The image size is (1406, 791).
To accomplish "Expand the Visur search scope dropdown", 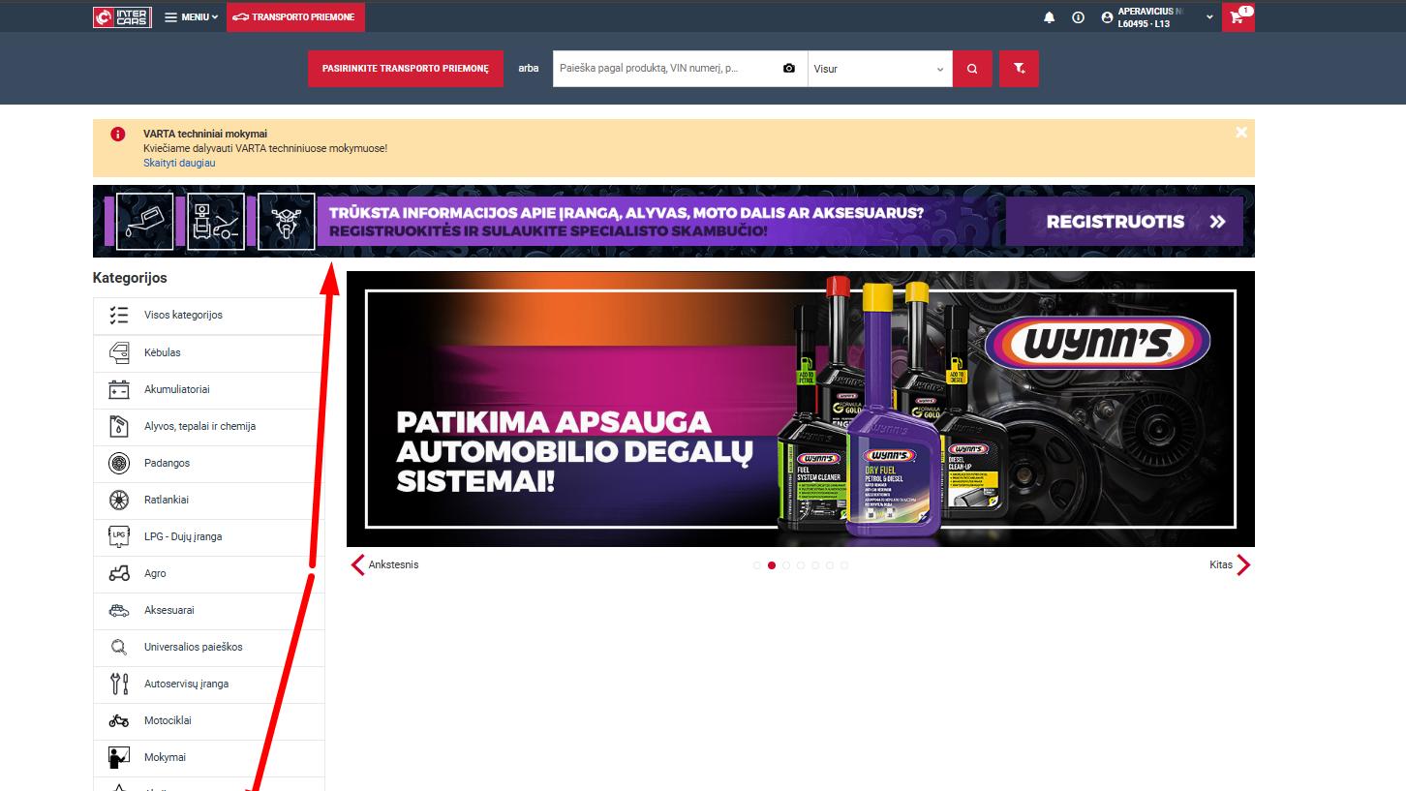I will (x=880, y=69).
